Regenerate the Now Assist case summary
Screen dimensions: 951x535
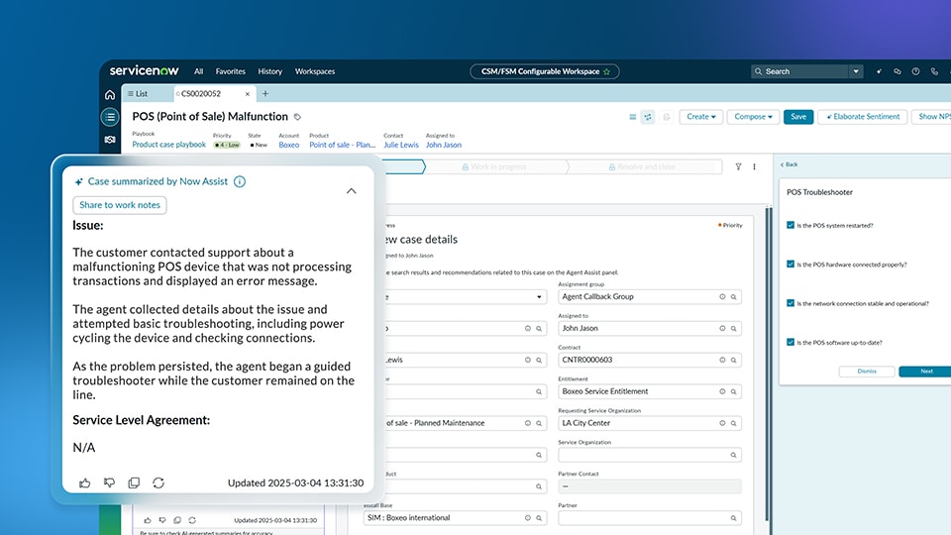[158, 482]
